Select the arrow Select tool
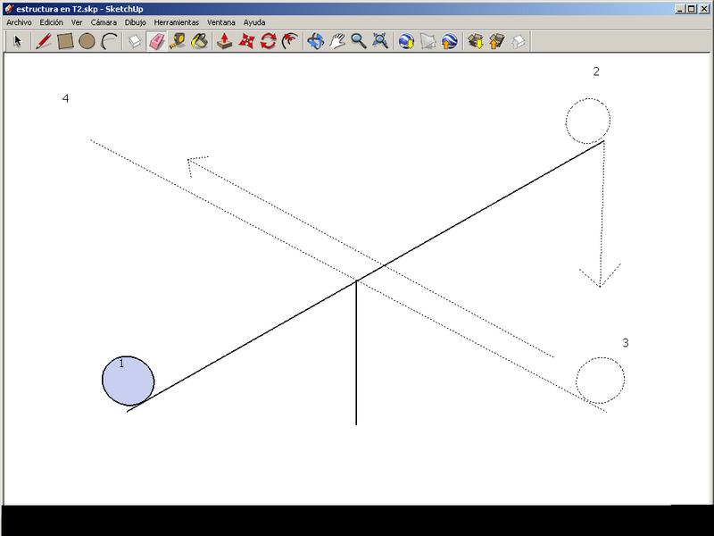This screenshot has width=714, height=536. click(x=18, y=41)
